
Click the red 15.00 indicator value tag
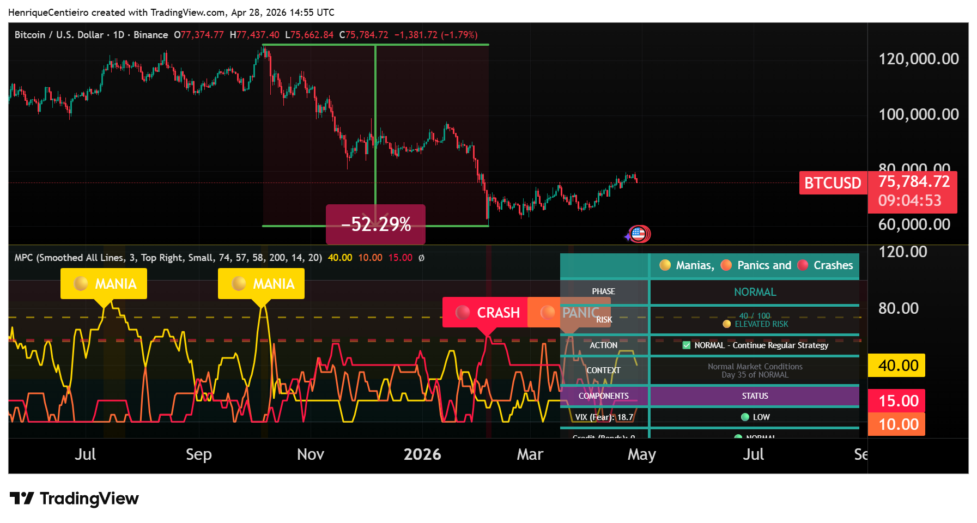coord(896,401)
